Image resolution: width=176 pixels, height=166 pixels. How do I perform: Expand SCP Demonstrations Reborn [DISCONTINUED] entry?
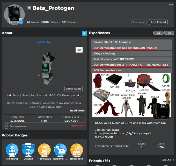tap(131, 48)
